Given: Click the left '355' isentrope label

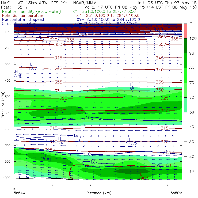Looking at the screenshot, I should pyautogui.click(x=71, y=40).
